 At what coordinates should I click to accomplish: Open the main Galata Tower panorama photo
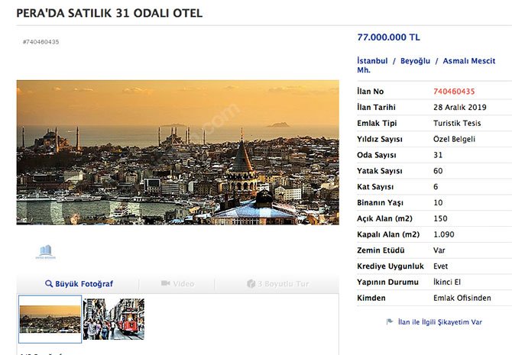click(177, 153)
